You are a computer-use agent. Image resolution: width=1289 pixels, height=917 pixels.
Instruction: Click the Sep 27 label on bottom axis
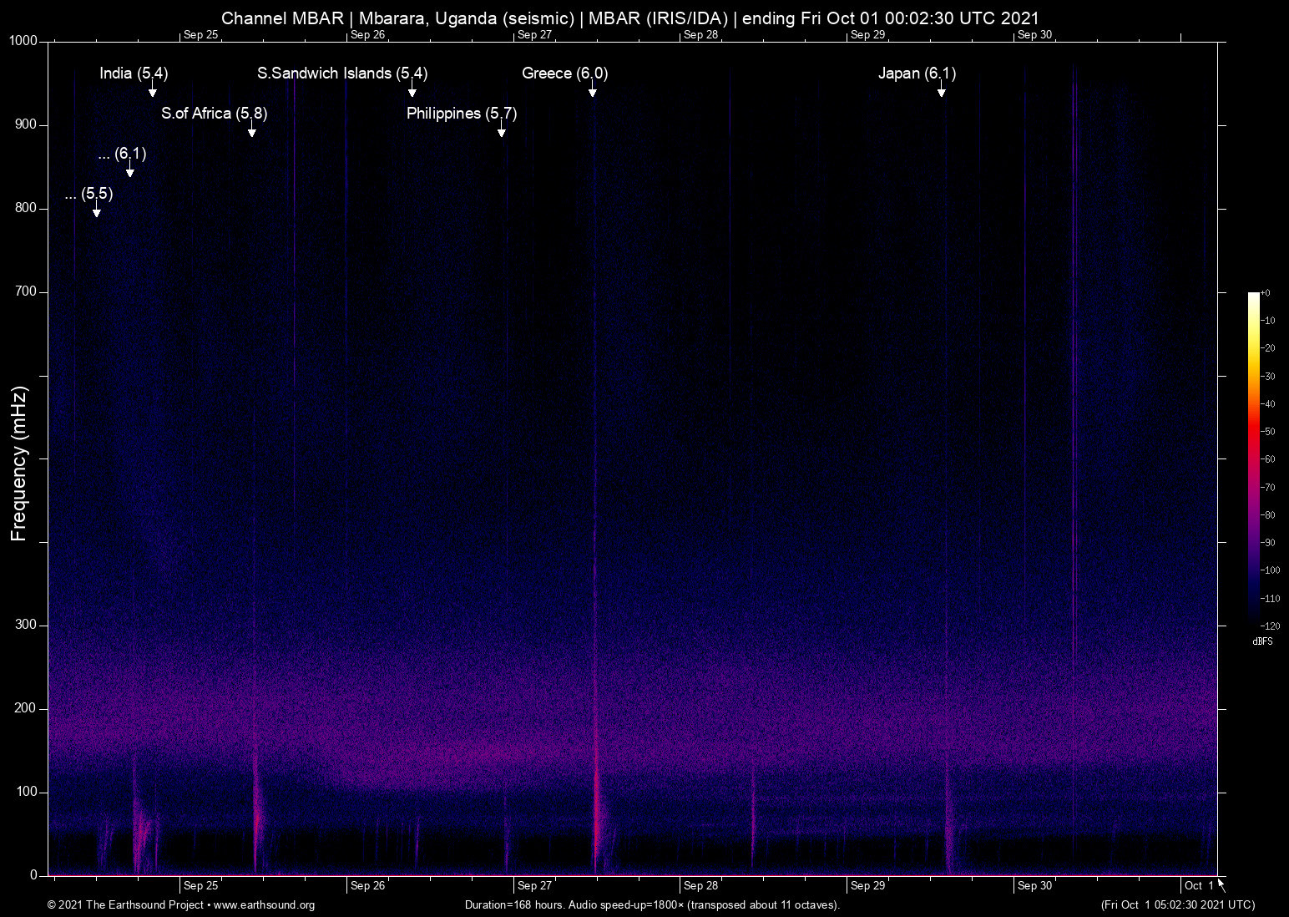tap(533, 885)
